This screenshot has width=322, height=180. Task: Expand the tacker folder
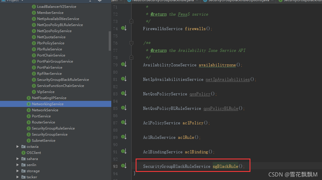(x=18, y=177)
